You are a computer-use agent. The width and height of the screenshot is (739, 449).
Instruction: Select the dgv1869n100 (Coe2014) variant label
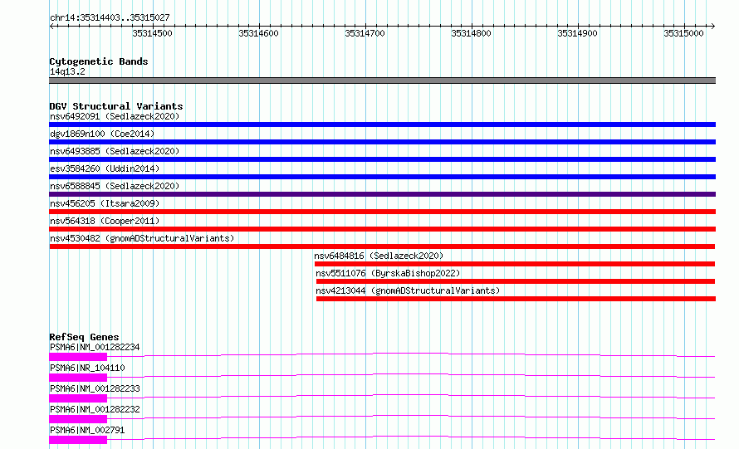[102, 134]
